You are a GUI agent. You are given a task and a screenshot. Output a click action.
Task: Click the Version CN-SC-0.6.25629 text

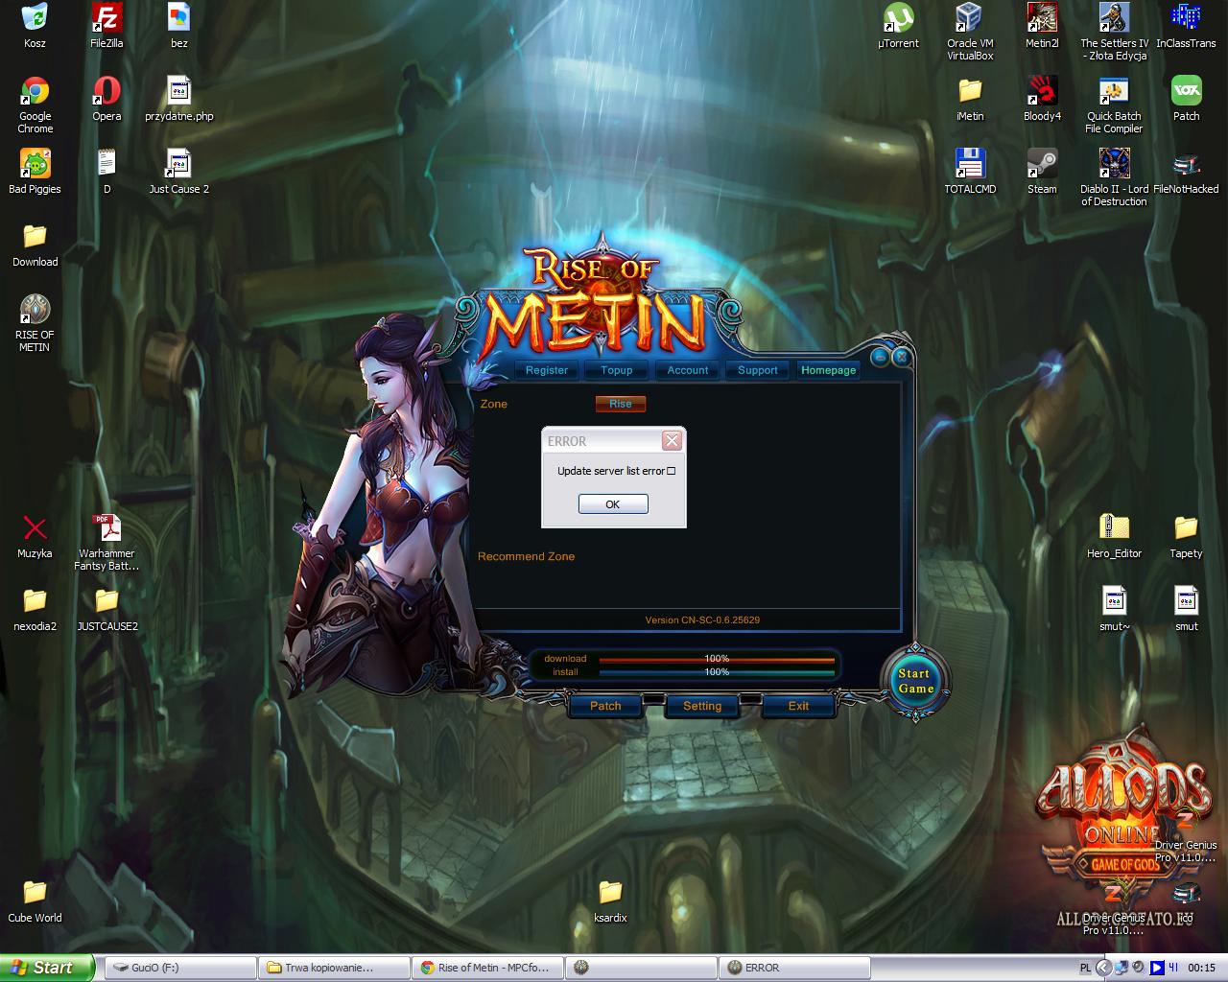tap(702, 620)
